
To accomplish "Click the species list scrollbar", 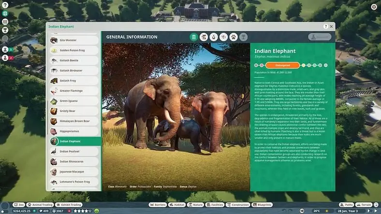I will (47, 118).
